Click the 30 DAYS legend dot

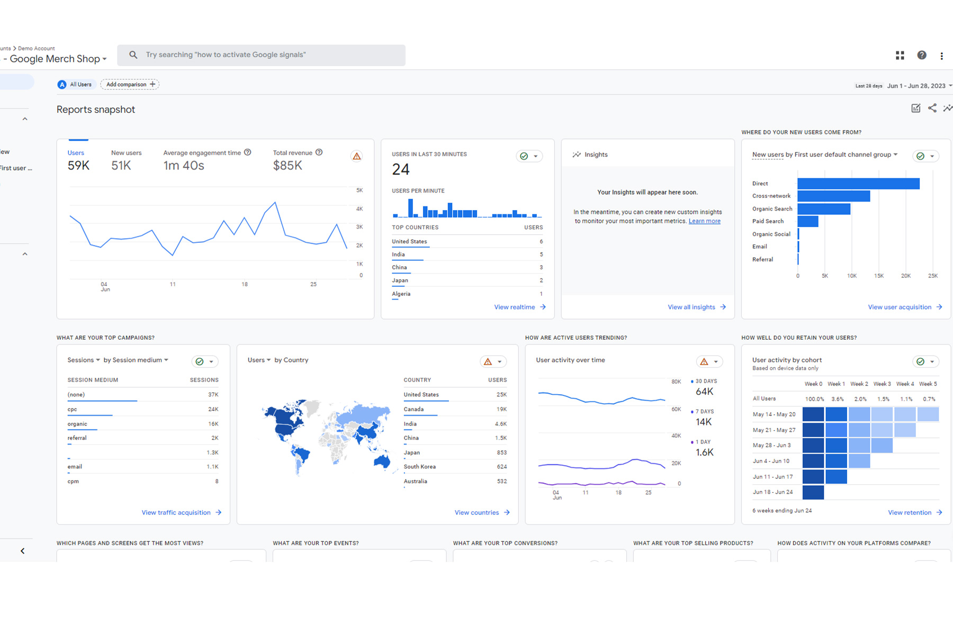click(692, 381)
